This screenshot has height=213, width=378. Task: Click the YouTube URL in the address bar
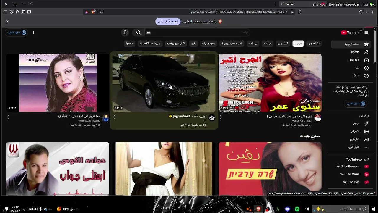pos(239,12)
